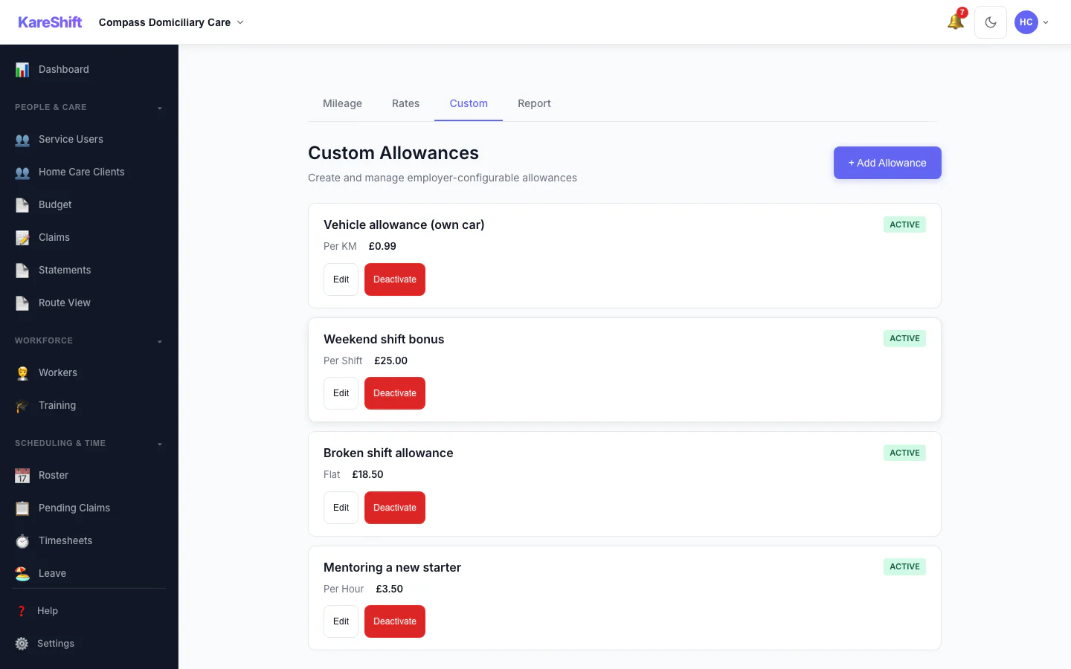Viewport: 1071px width, 669px height.
Task: Click the Add Allowance button
Action: 887,163
